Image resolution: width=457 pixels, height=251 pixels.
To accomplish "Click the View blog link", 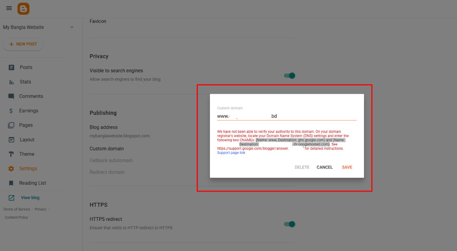I will tap(30, 198).
